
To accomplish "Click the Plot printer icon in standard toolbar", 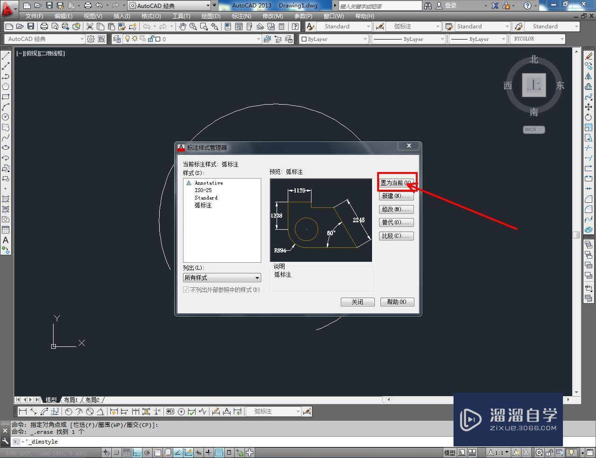I will coord(44,27).
